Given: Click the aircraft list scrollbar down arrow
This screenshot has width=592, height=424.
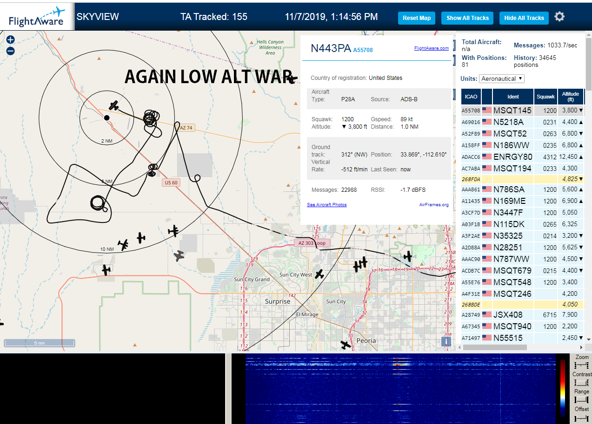Looking at the screenshot, I should 588,339.
